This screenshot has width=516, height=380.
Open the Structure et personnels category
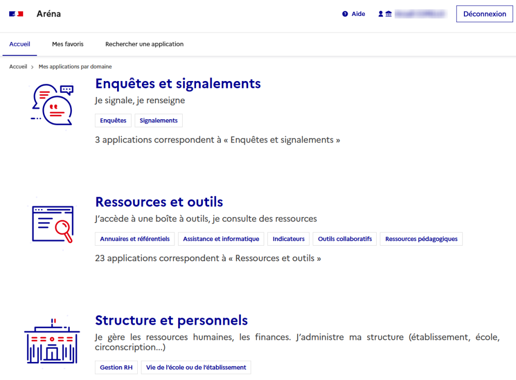click(x=171, y=320)
